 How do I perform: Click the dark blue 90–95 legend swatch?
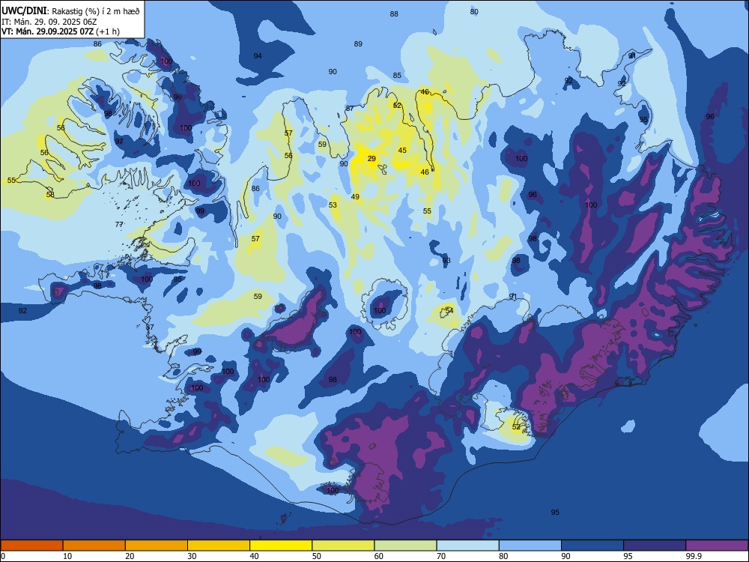(592, 546)
